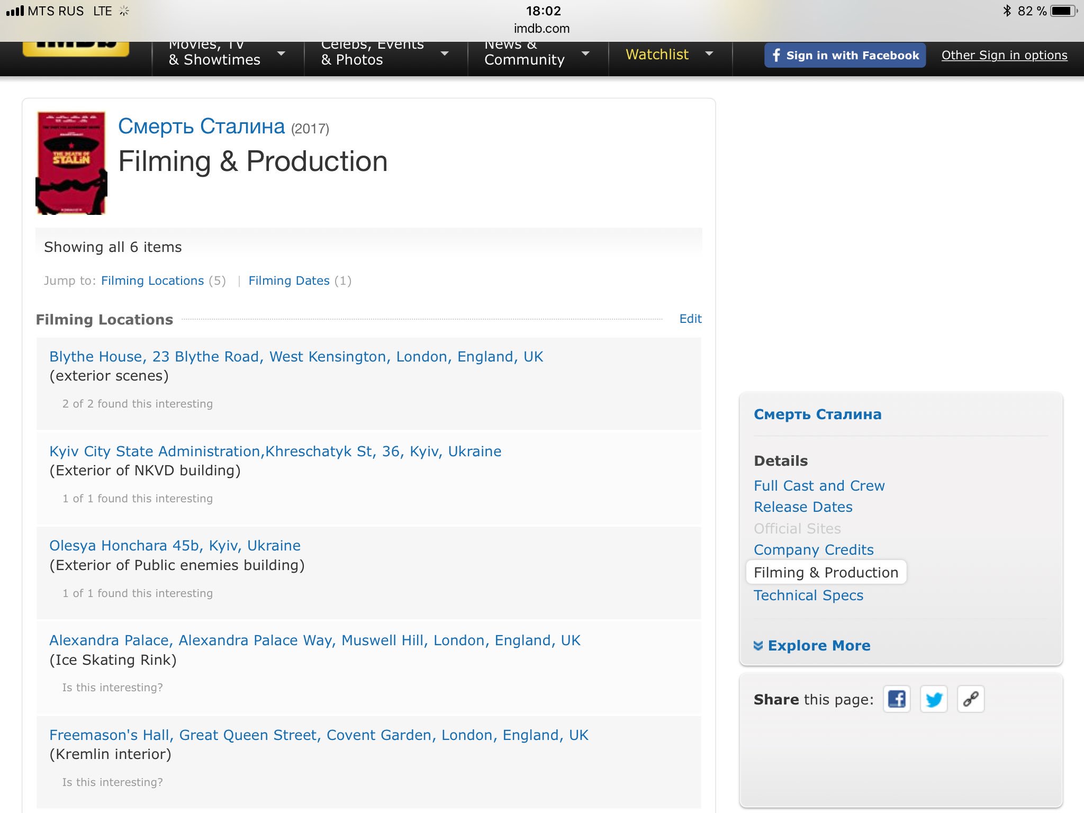
Task: Click '2 of 2 found this interesting' text
Action: coord(137,404)
